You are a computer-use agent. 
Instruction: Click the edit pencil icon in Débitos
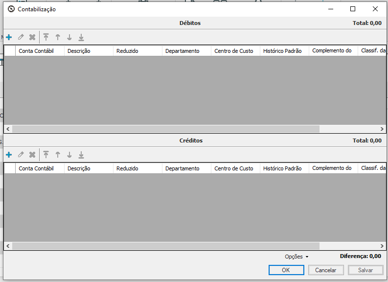(x=21, y=37)
